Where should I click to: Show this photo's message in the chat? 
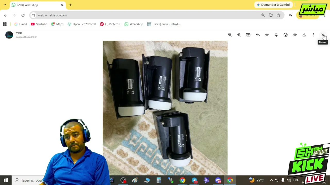[x=248, y=35]
